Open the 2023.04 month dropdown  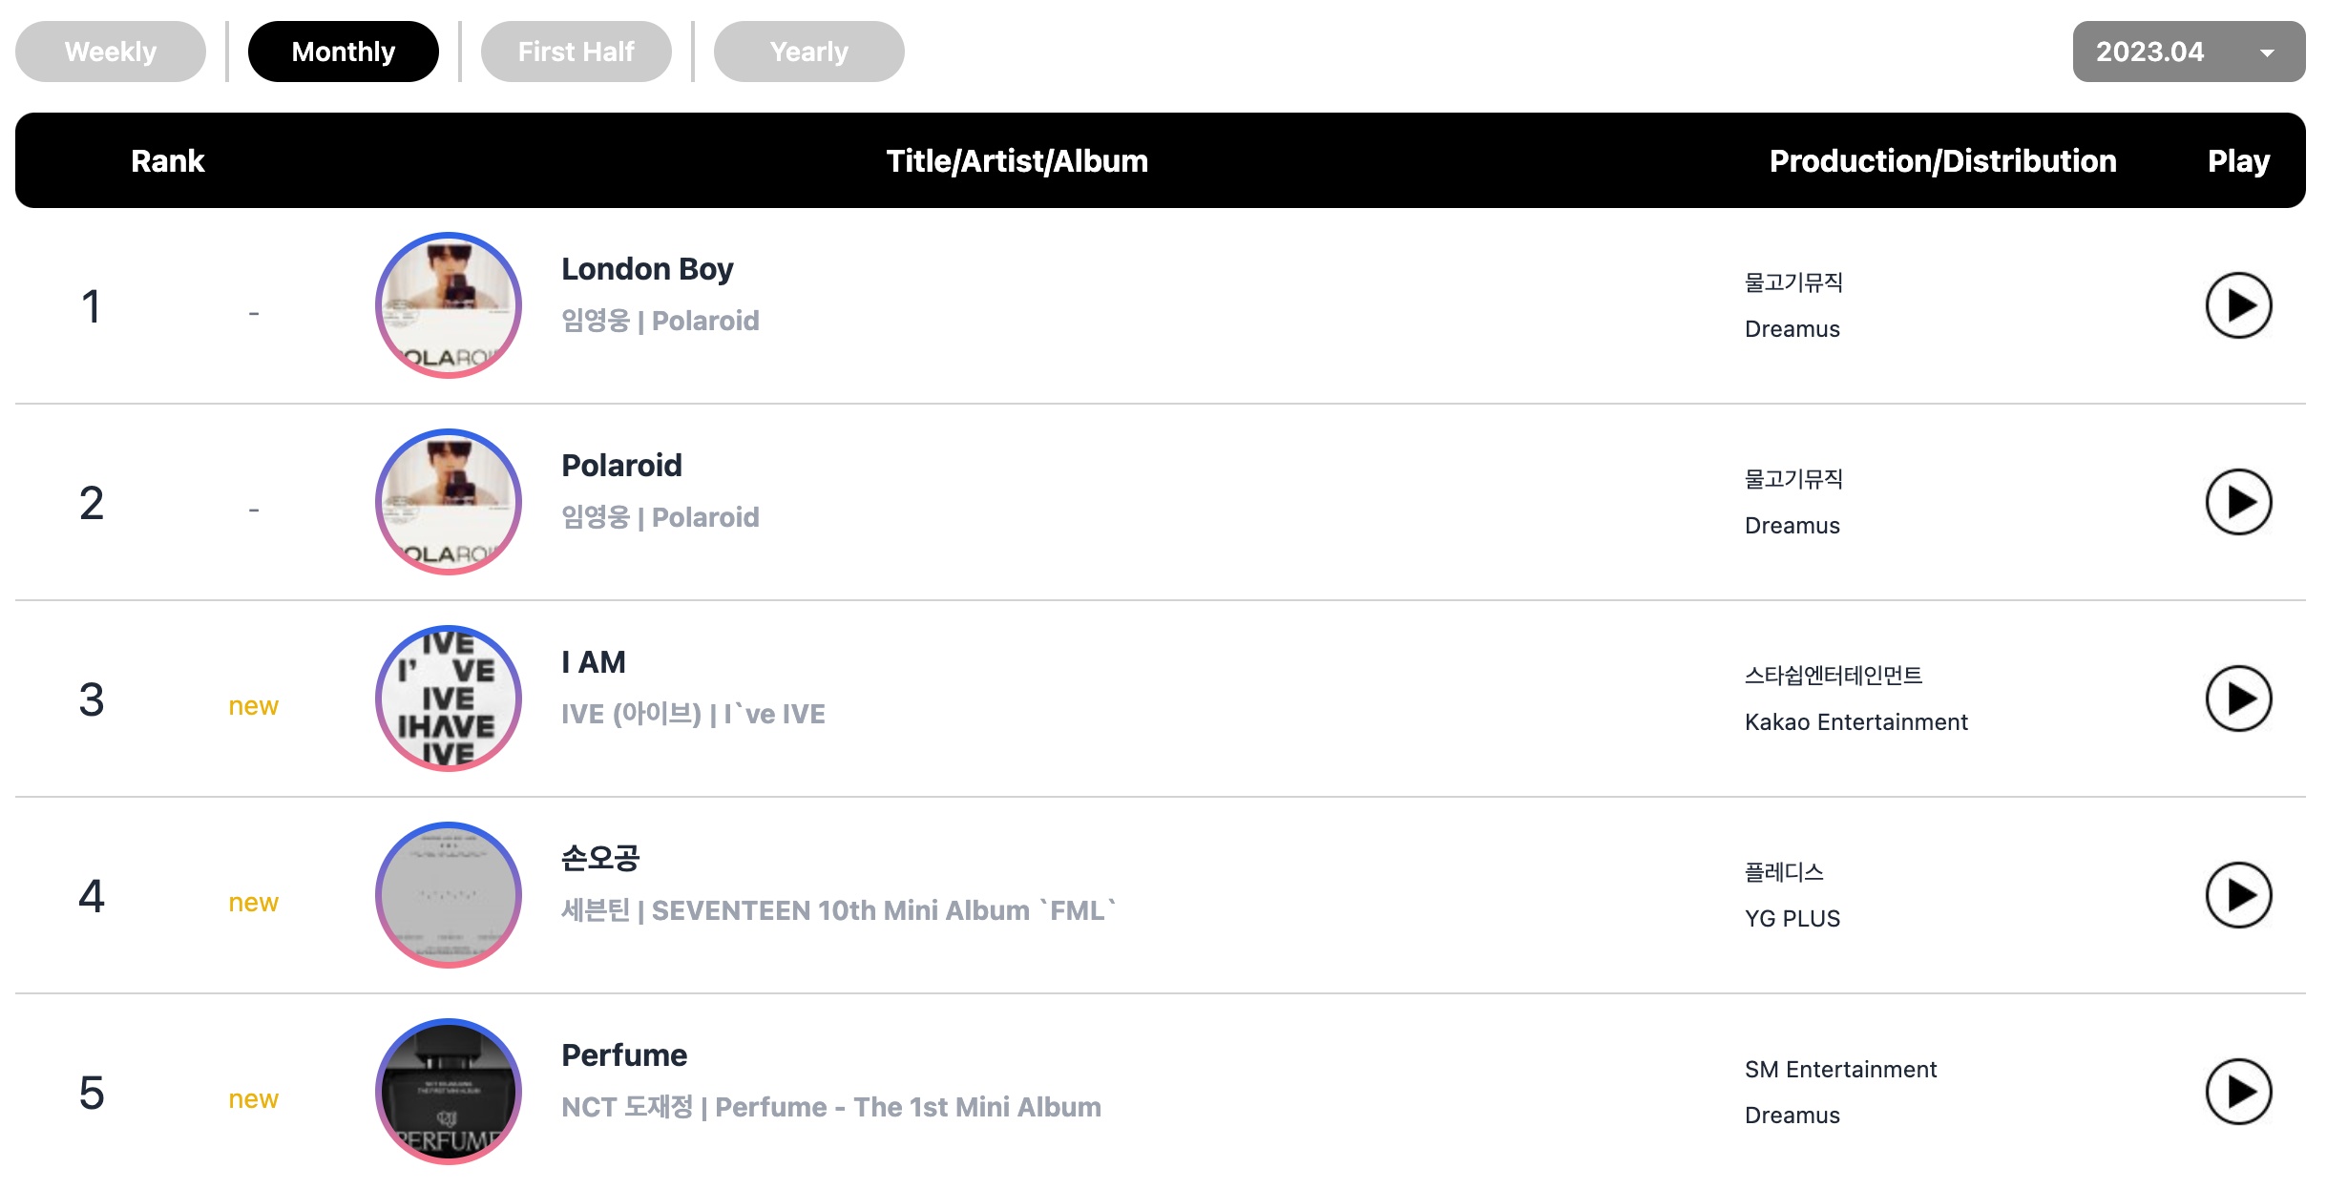click(x=2188, y=52)
